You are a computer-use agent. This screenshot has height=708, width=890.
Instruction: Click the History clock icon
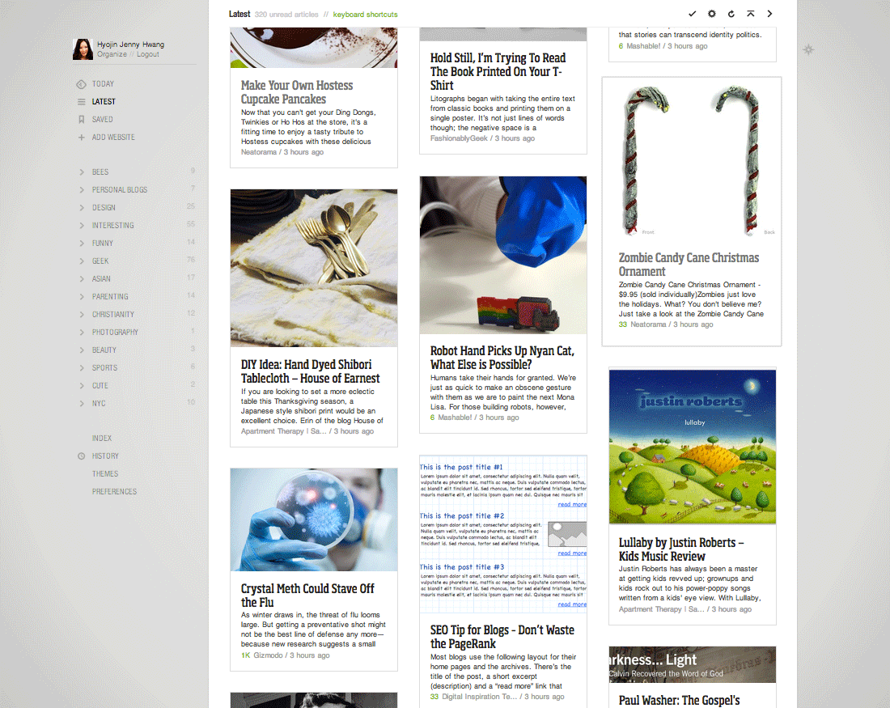click(x=81, y=456)
